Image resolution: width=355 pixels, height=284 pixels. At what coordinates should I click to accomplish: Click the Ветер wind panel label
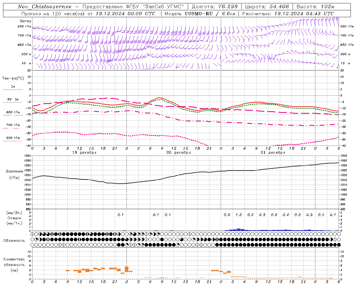[26, 21]
